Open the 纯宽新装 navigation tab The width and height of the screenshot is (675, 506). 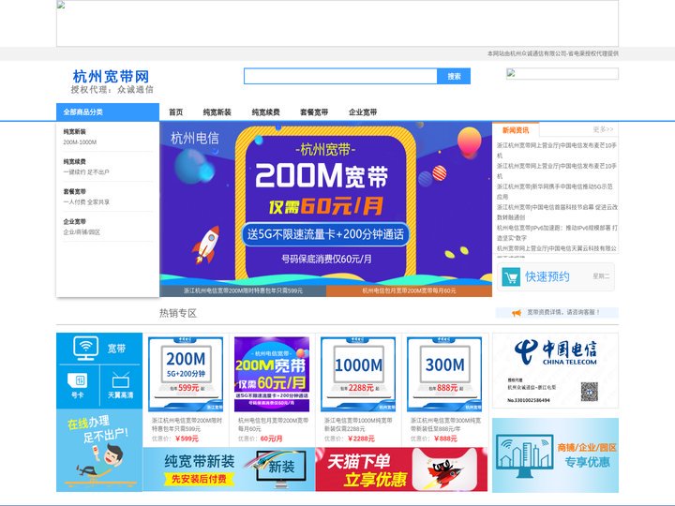[x=217, y=112]
